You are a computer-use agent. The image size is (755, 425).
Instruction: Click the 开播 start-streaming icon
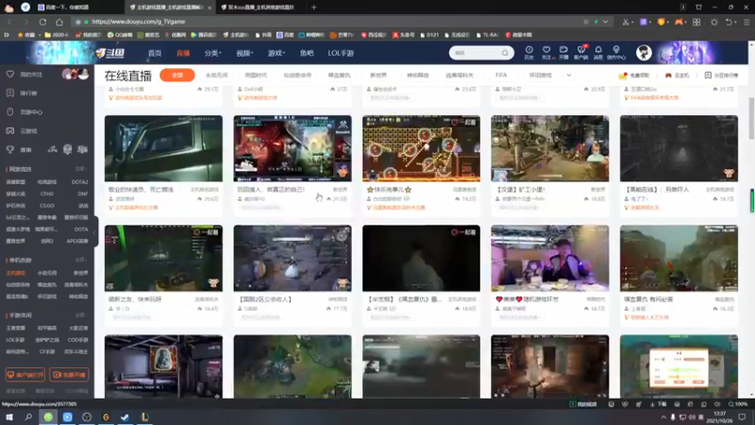tap(563, 52)
